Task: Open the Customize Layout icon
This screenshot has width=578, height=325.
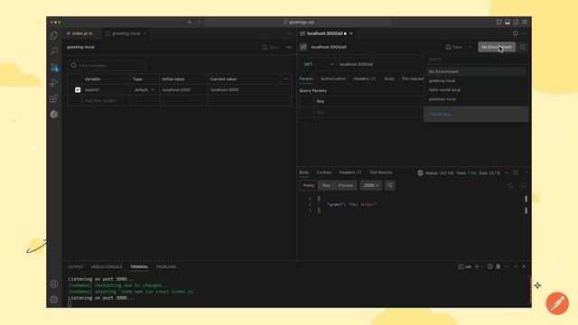Action: coord(524,22)
